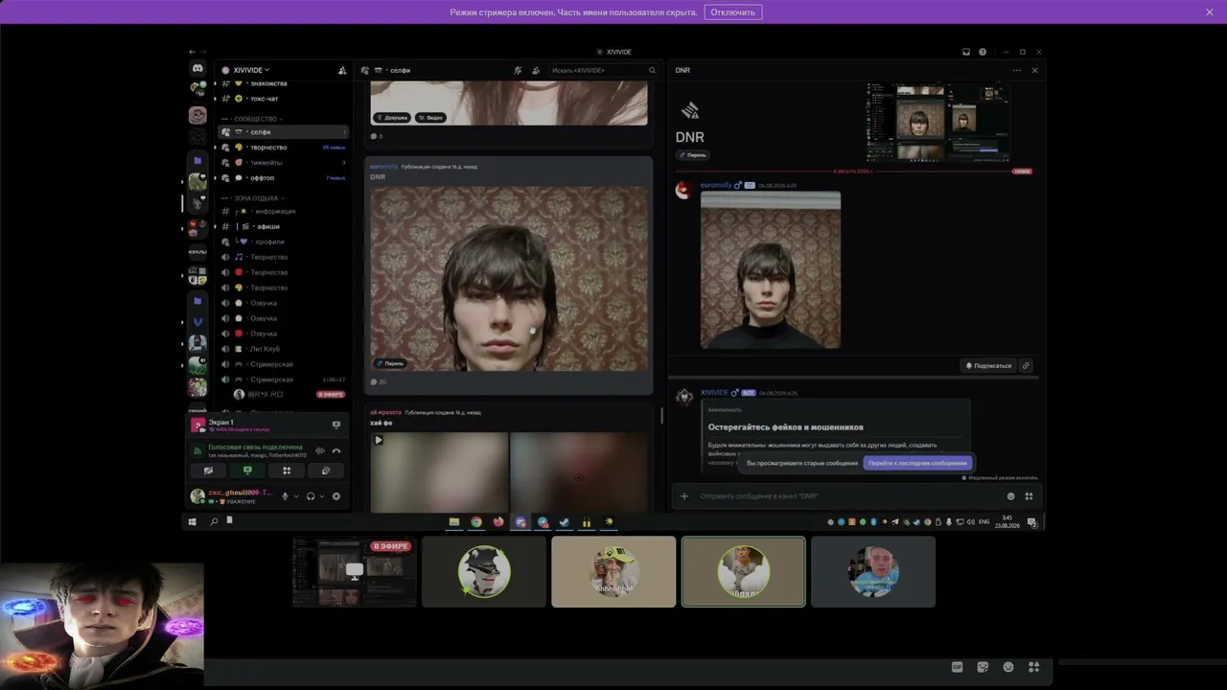This screenshot has width=1227, height=690.
Task: Open the apps icon in the DNR message box
Action: pos(1029,496)
